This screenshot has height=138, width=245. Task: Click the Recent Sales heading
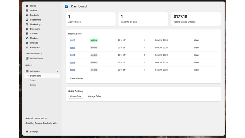click(75, 34)
